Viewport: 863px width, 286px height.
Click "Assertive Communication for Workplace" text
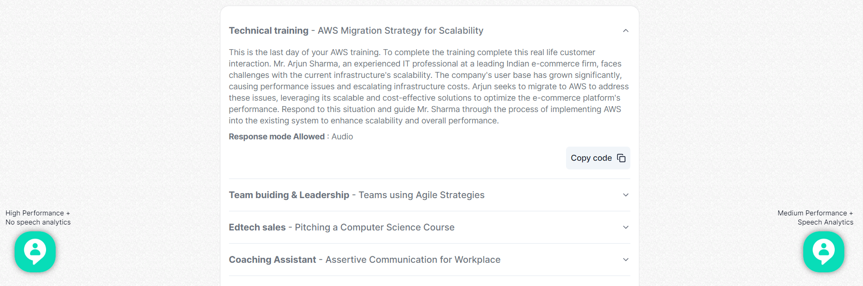tap(413, 260)
